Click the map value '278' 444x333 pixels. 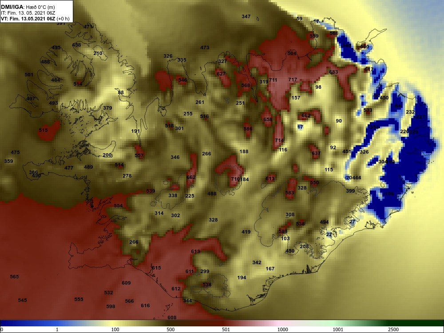(x=127, y=176)
